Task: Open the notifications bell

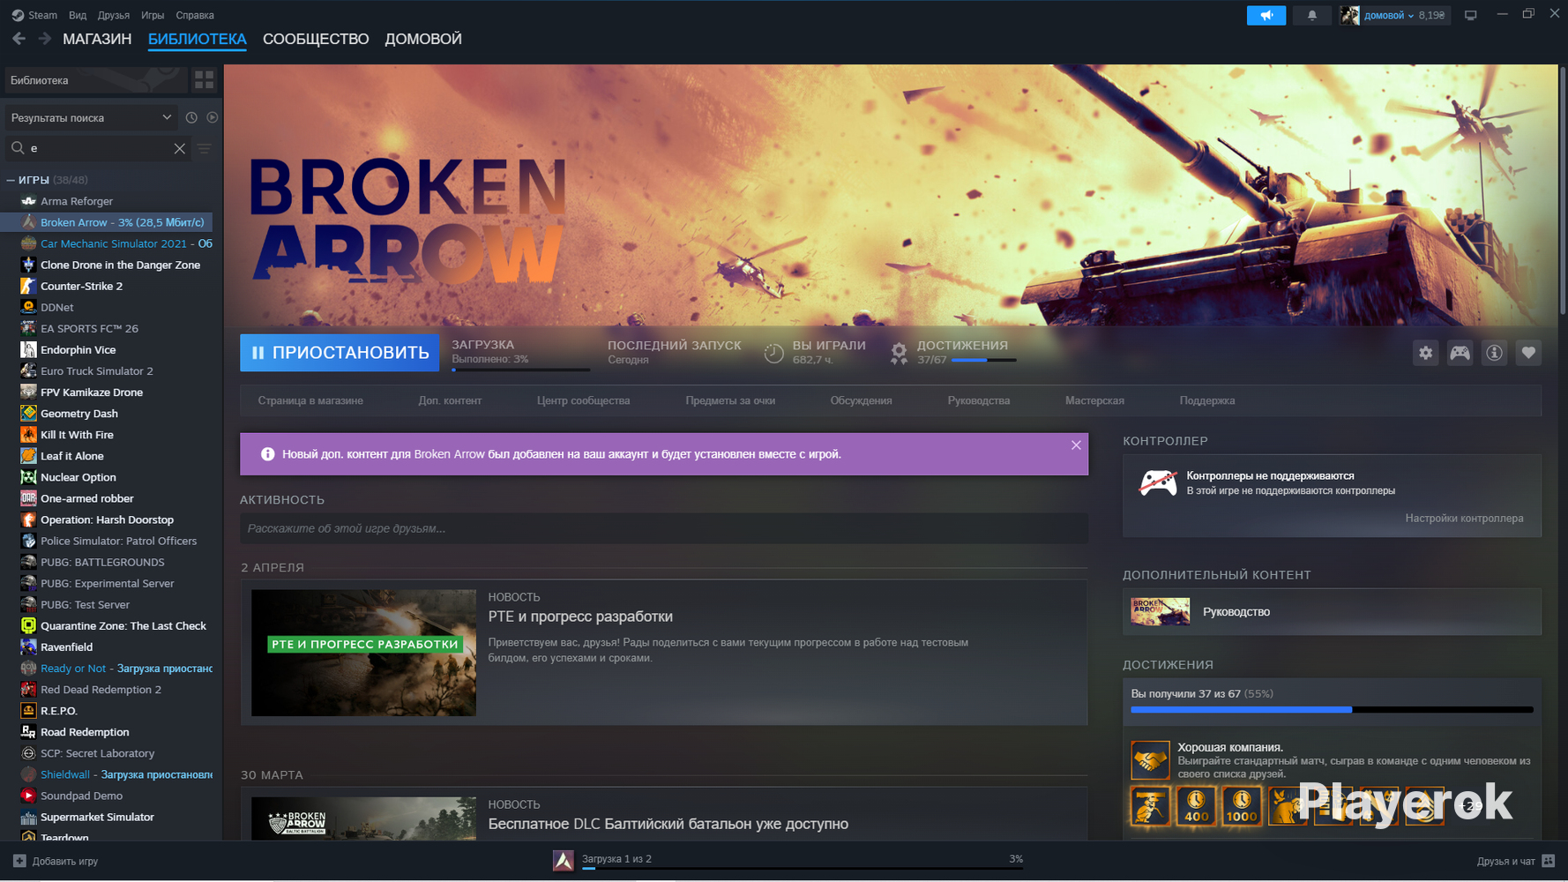Action: click(1312, 15)
